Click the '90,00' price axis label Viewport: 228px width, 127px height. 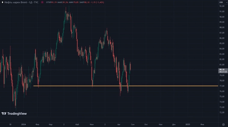[x=222, y=17]
